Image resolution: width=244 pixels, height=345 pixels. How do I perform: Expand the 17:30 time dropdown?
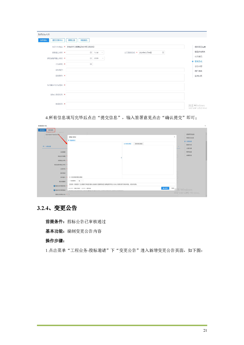[x=102, y=53]
